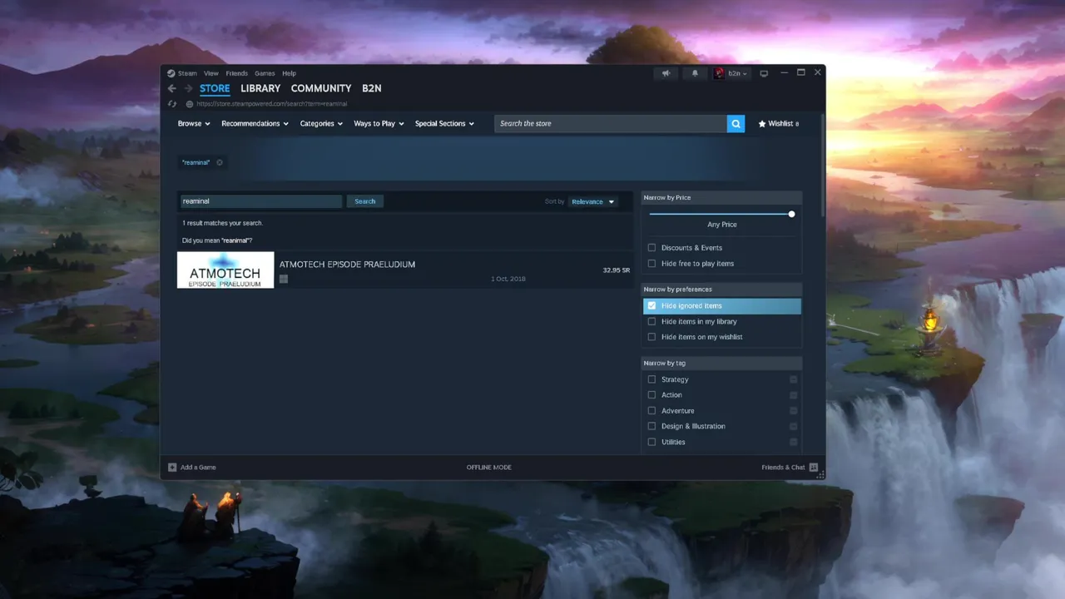Switch to the LIBRARY tab
Image resolution: width=1065 pixels, height=599 pixels.
(260, 88)
